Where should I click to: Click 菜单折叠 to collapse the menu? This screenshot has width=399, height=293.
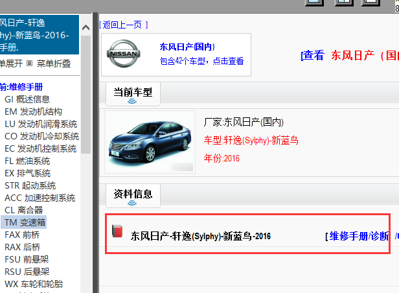point(53,64)
